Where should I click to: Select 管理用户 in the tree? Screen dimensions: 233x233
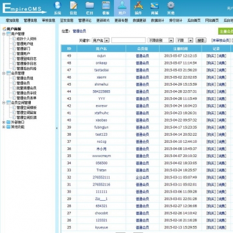pos(23,53)
